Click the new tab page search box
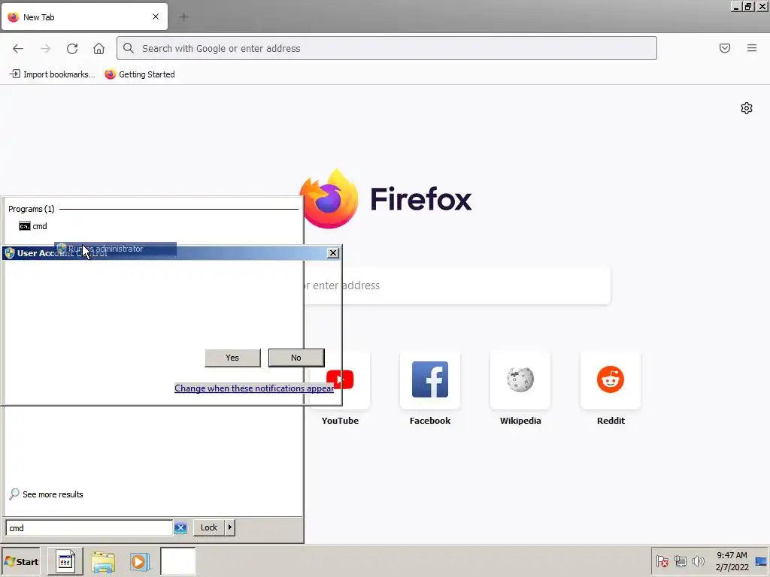 456,285
